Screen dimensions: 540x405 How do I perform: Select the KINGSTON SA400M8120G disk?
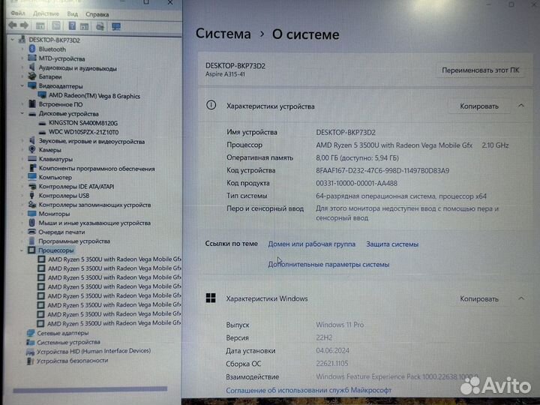point(83,123)
